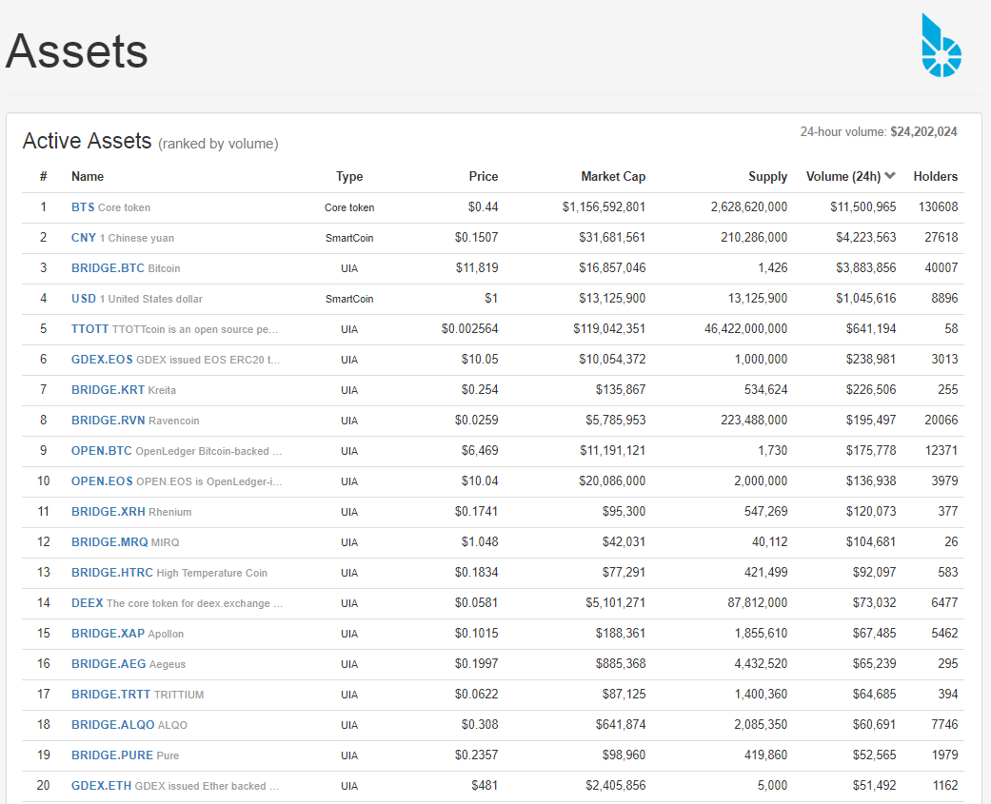Click DEEX supply 87,812,000

[x=757, y=603]
